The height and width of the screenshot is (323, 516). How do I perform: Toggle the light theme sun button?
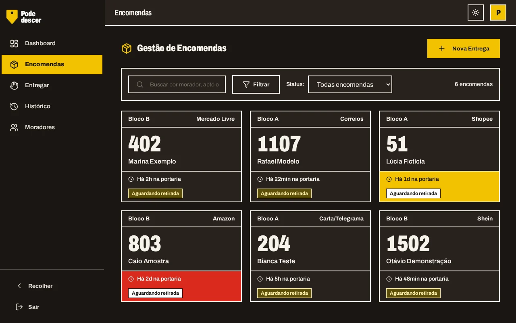click(476, 13)
